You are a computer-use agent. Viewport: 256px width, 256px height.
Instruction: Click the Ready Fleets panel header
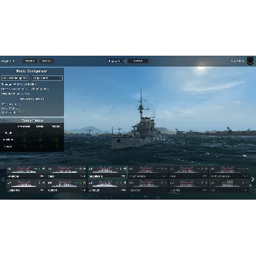point(32,120)
